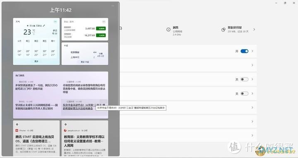Screen dimensions: 298x158
Task: Enable the upper switch labeled 关
Action: pos(245,79)
